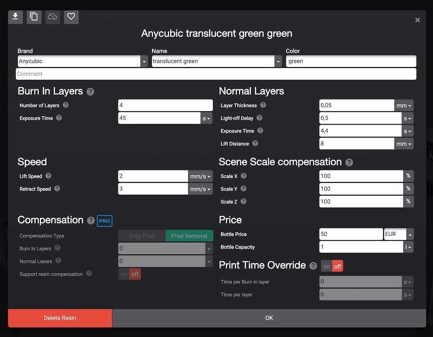This screenshot has width=433, height=337.
Task: Click the cloud sync disabled icon
Action: 52,17
